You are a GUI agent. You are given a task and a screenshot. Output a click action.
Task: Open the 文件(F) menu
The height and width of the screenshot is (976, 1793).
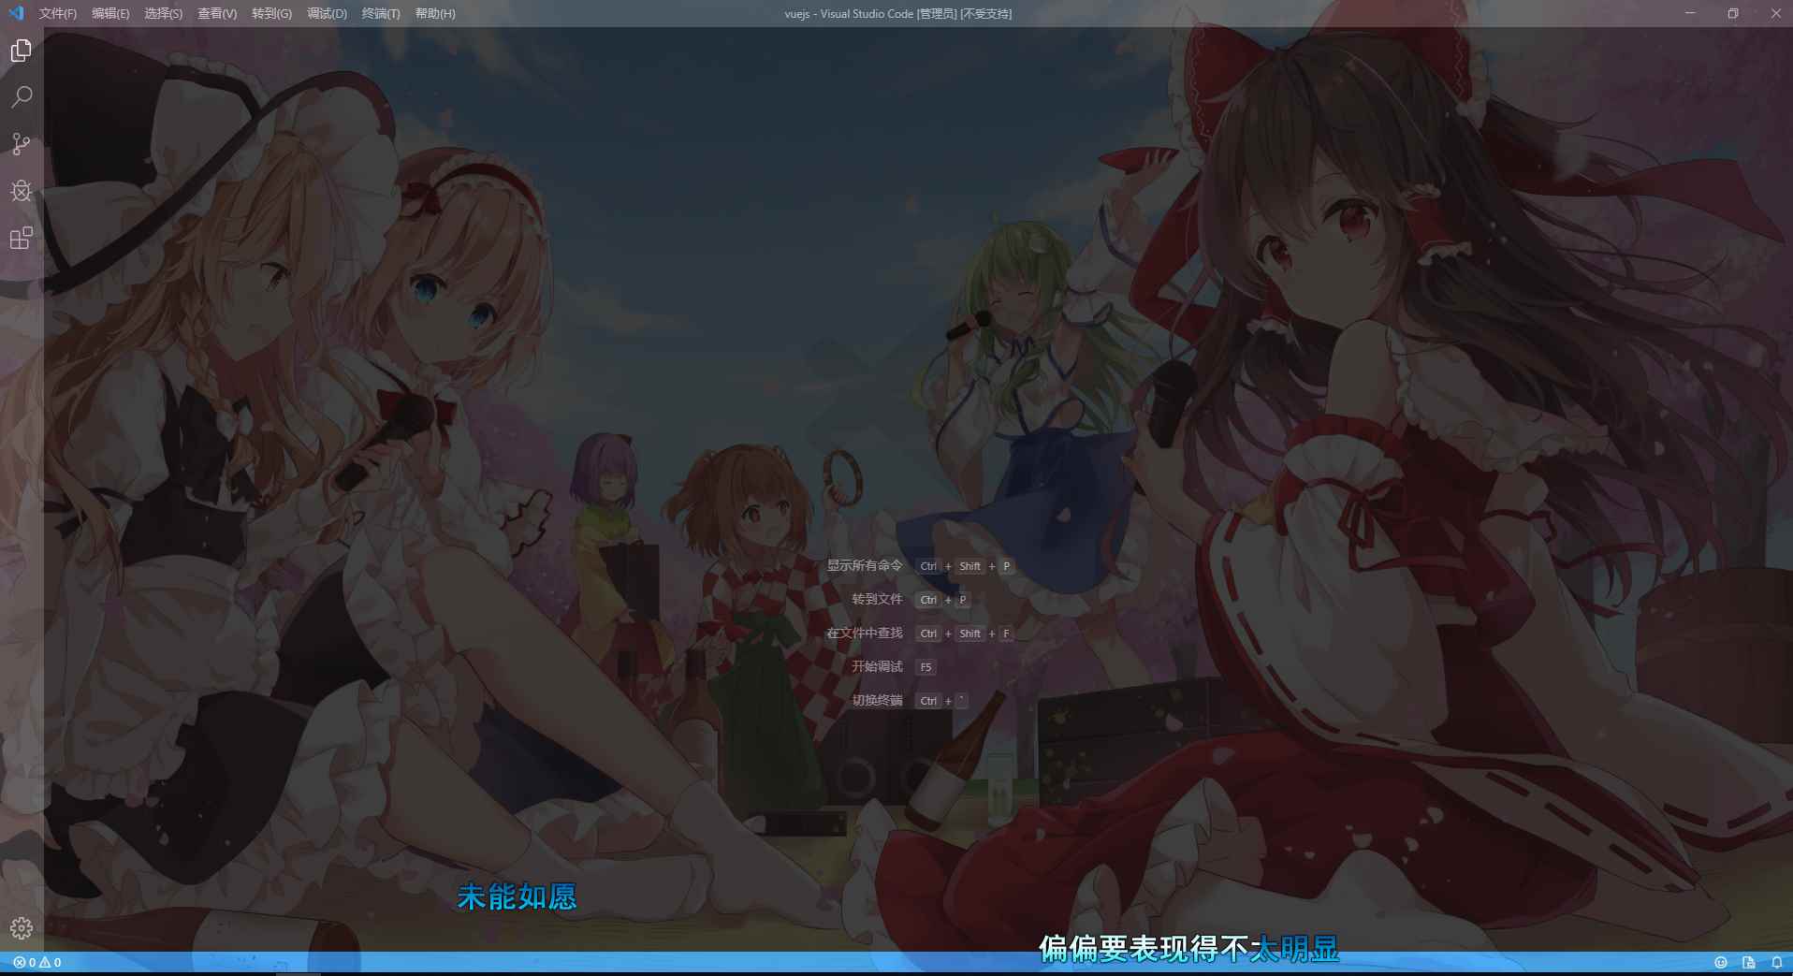(x=58, y=13)
